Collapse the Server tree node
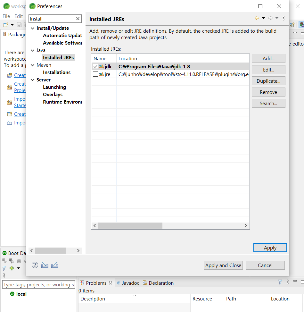Screen dimensions: 304x312 [x=33, y=80]
